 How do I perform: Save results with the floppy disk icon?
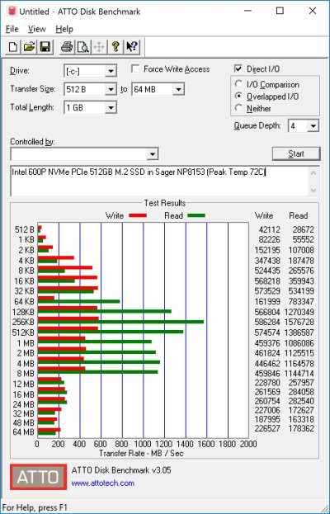(45, 47)
